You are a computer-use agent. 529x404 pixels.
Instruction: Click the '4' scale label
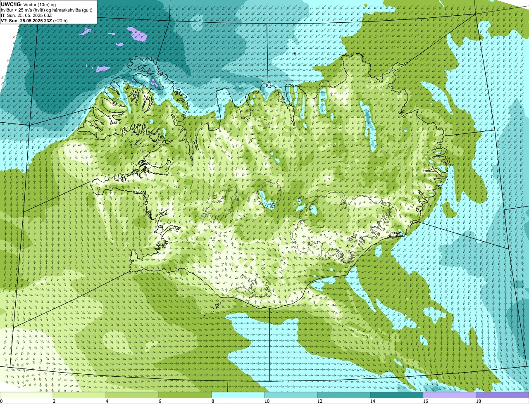tap(107, 401)
